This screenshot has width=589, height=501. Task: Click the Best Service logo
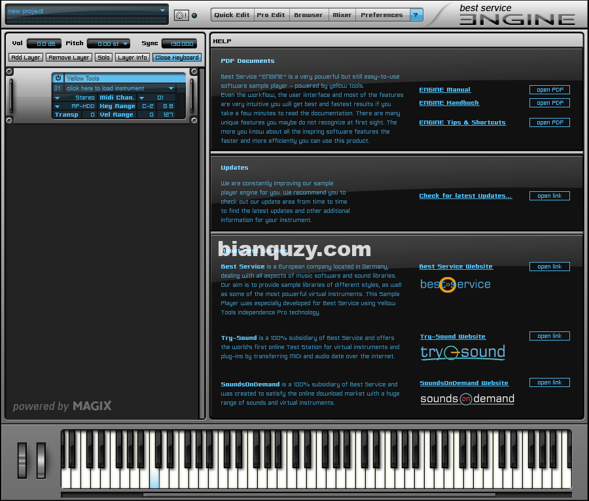click(455, 284)
